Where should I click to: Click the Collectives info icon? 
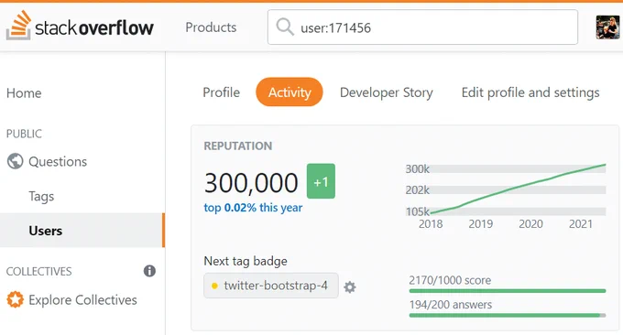149,271
